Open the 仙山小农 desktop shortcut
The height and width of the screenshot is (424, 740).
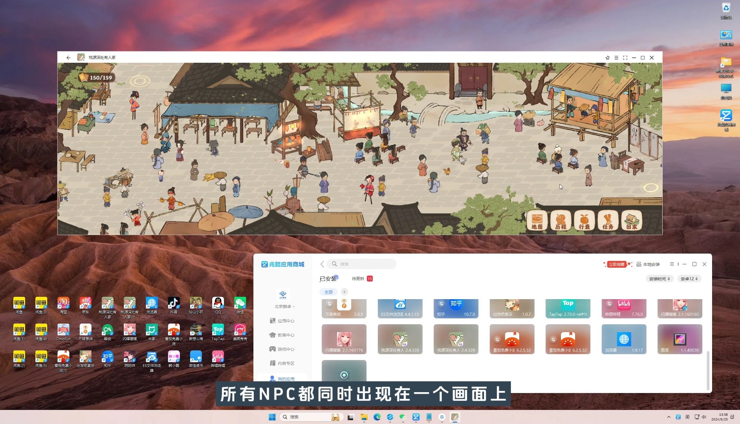[x=196, y=305]
